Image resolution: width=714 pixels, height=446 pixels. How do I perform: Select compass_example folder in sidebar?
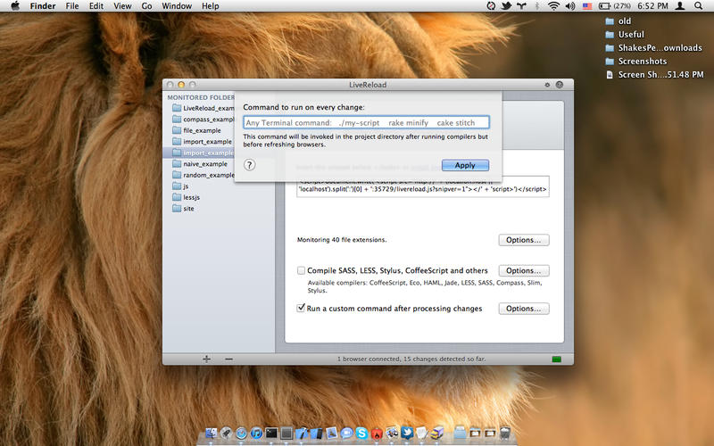click(x=203, y=120)
